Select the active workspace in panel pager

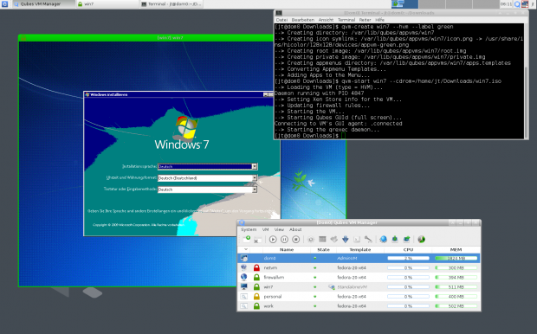tap(404, 4)
